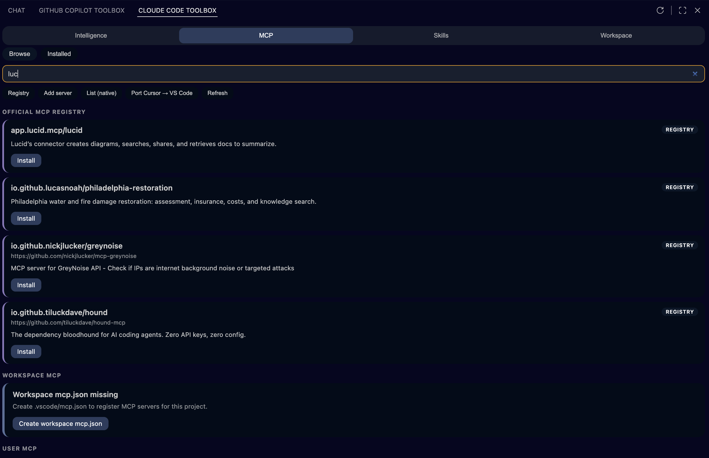709x458 pixels.
Task: Install the greynoise server
Action: coord(26,285)
